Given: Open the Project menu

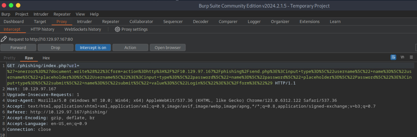Looking at the screenshot, I should 22,14.
